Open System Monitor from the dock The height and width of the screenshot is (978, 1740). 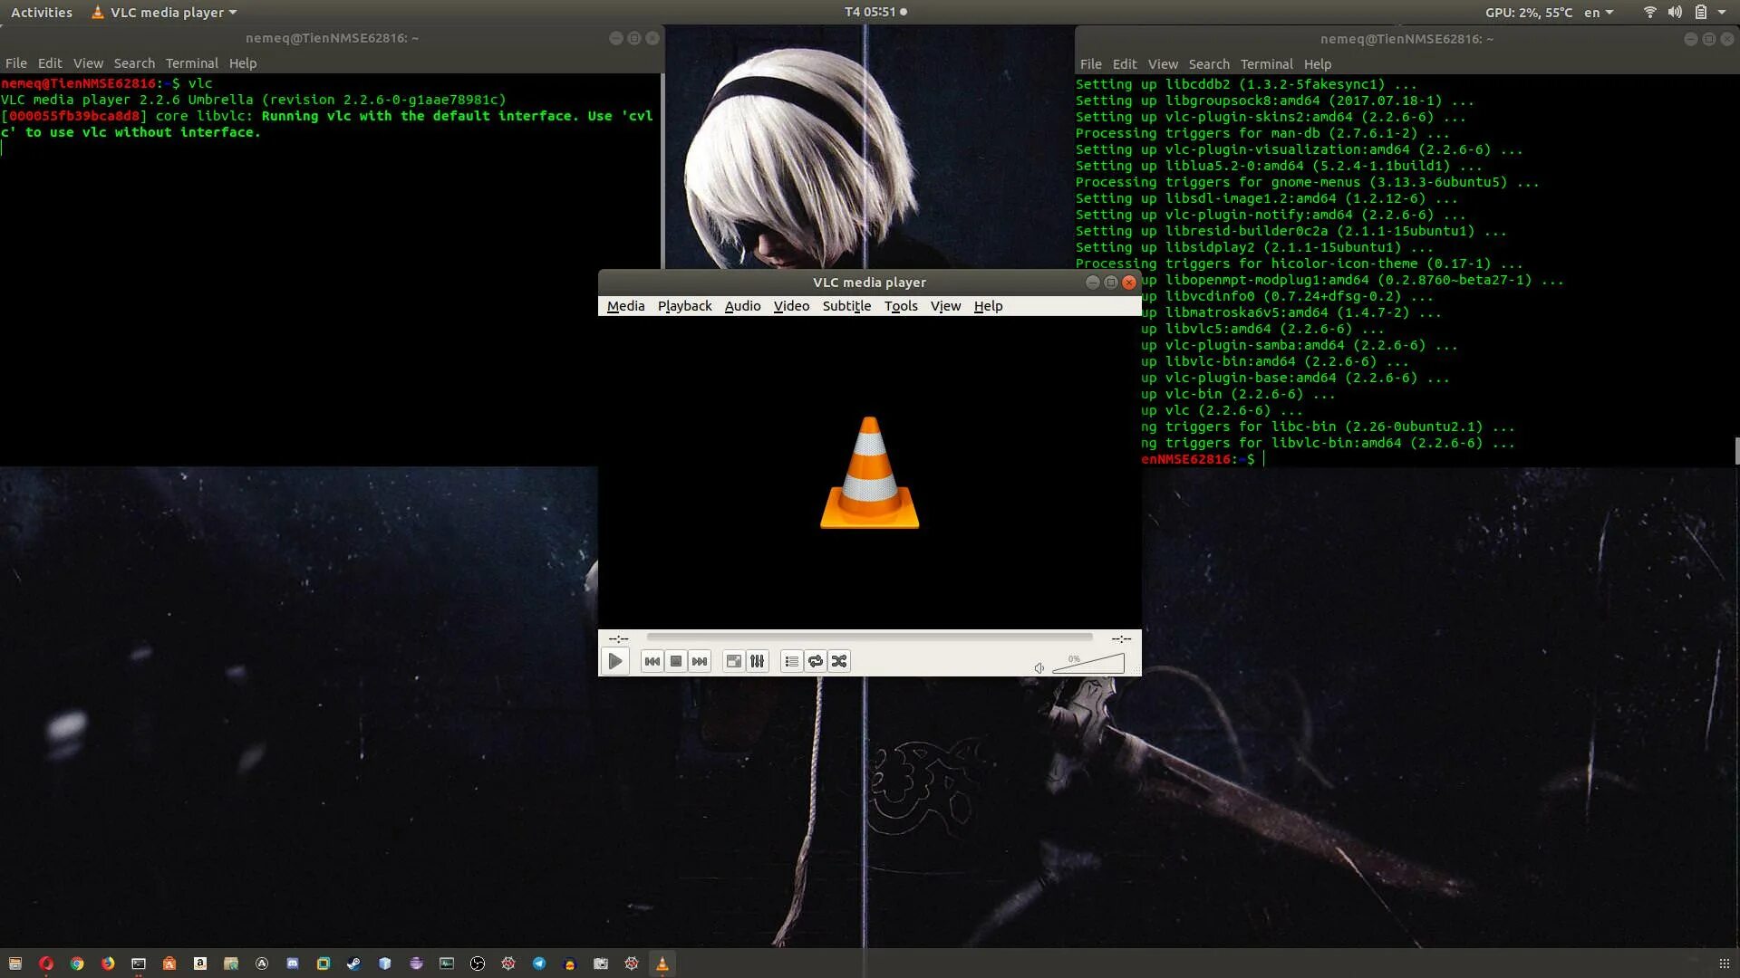(447, 964)
